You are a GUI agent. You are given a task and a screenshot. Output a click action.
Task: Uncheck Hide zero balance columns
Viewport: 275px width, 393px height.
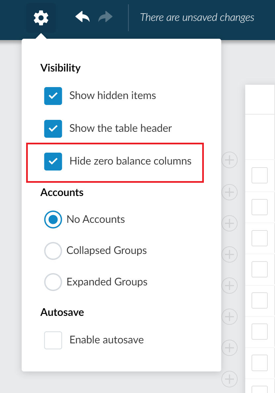click(x=53, y=161)
